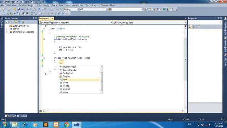Viewport: 227px width, 128px height.
Task: Select propdp in the IntelliSense list
Action: pos(79,86)
